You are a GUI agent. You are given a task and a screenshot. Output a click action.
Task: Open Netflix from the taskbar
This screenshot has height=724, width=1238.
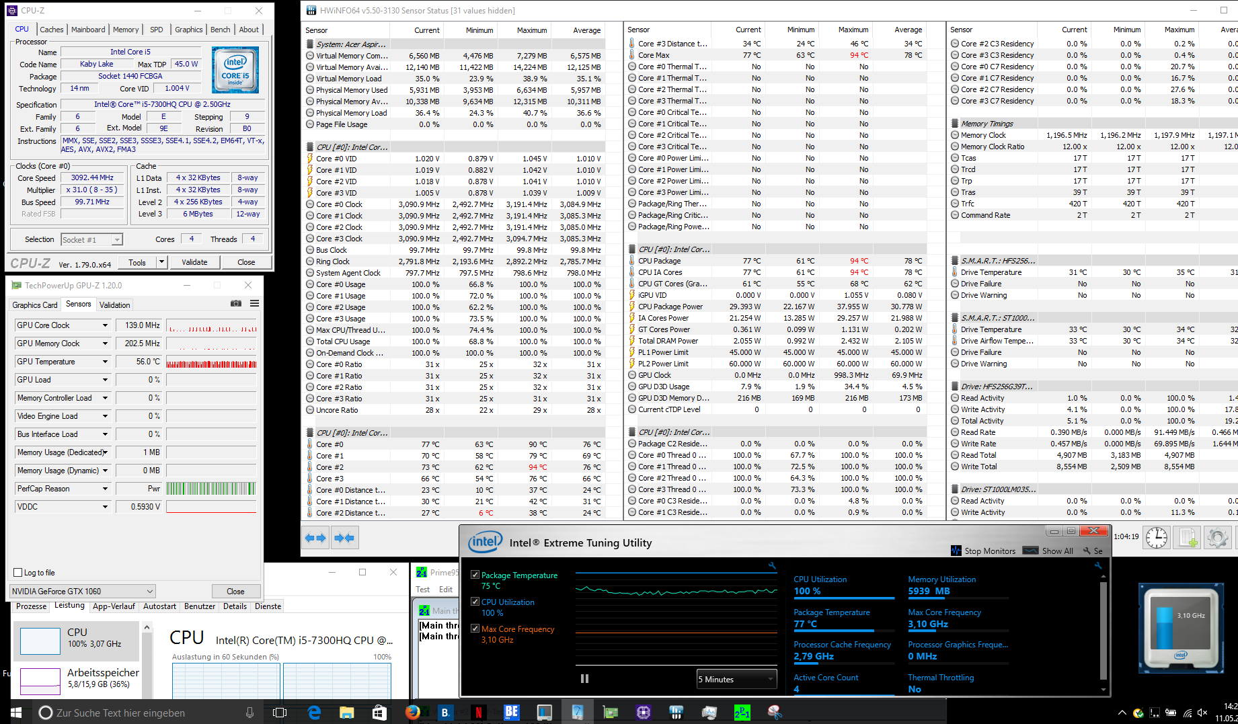(x=478, y=712)
